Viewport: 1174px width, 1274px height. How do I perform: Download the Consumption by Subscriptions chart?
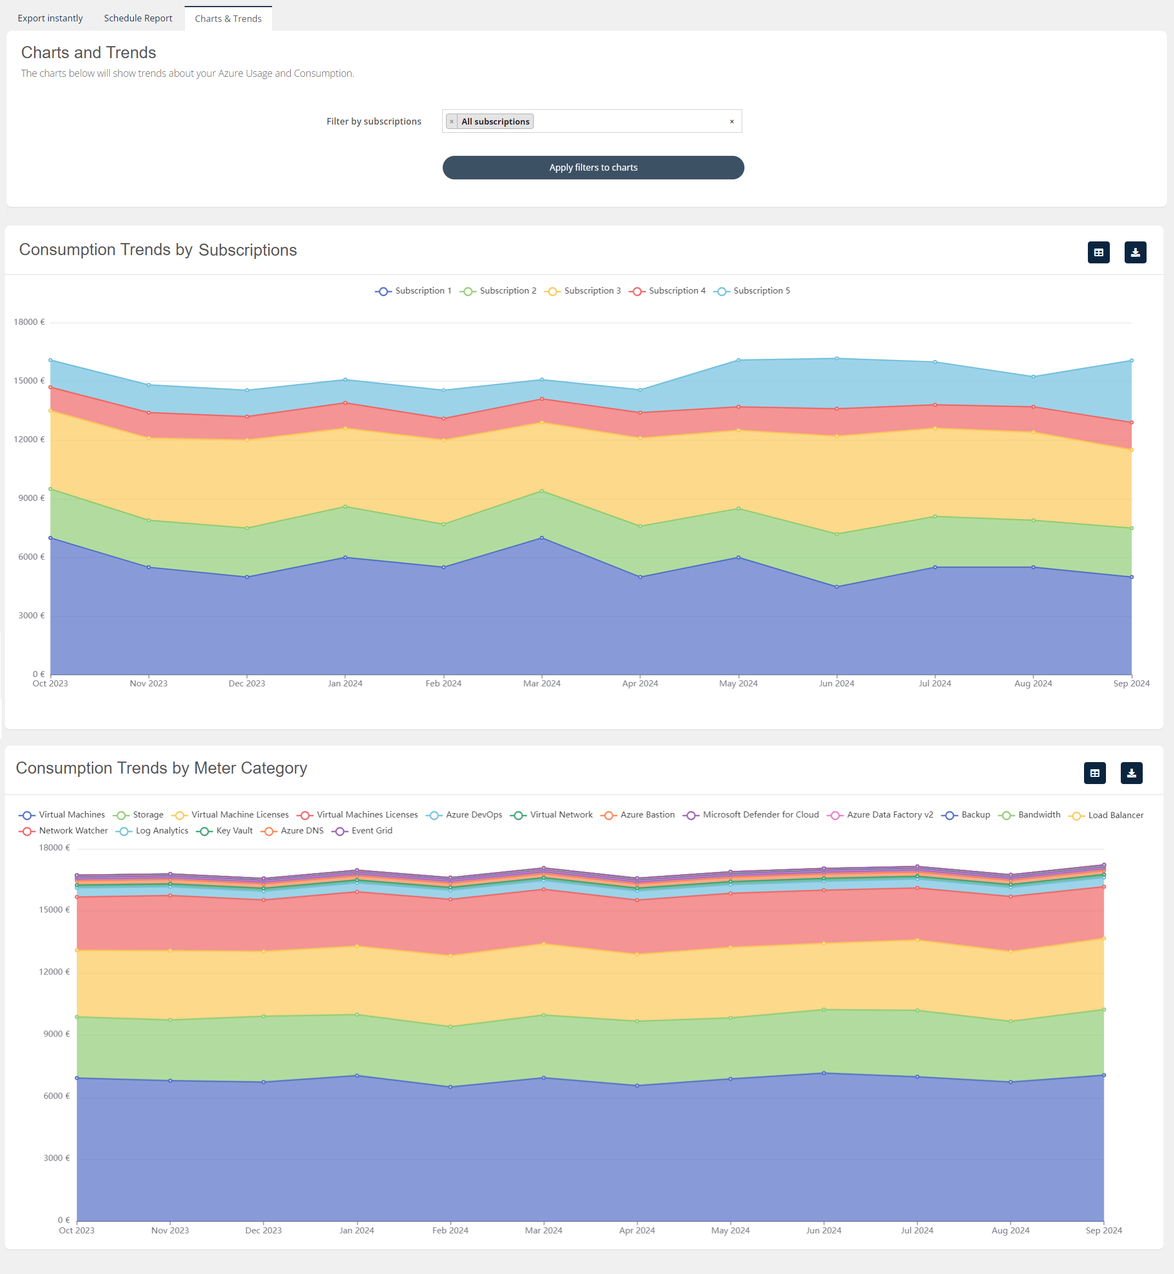click(x=1135, y=252)
